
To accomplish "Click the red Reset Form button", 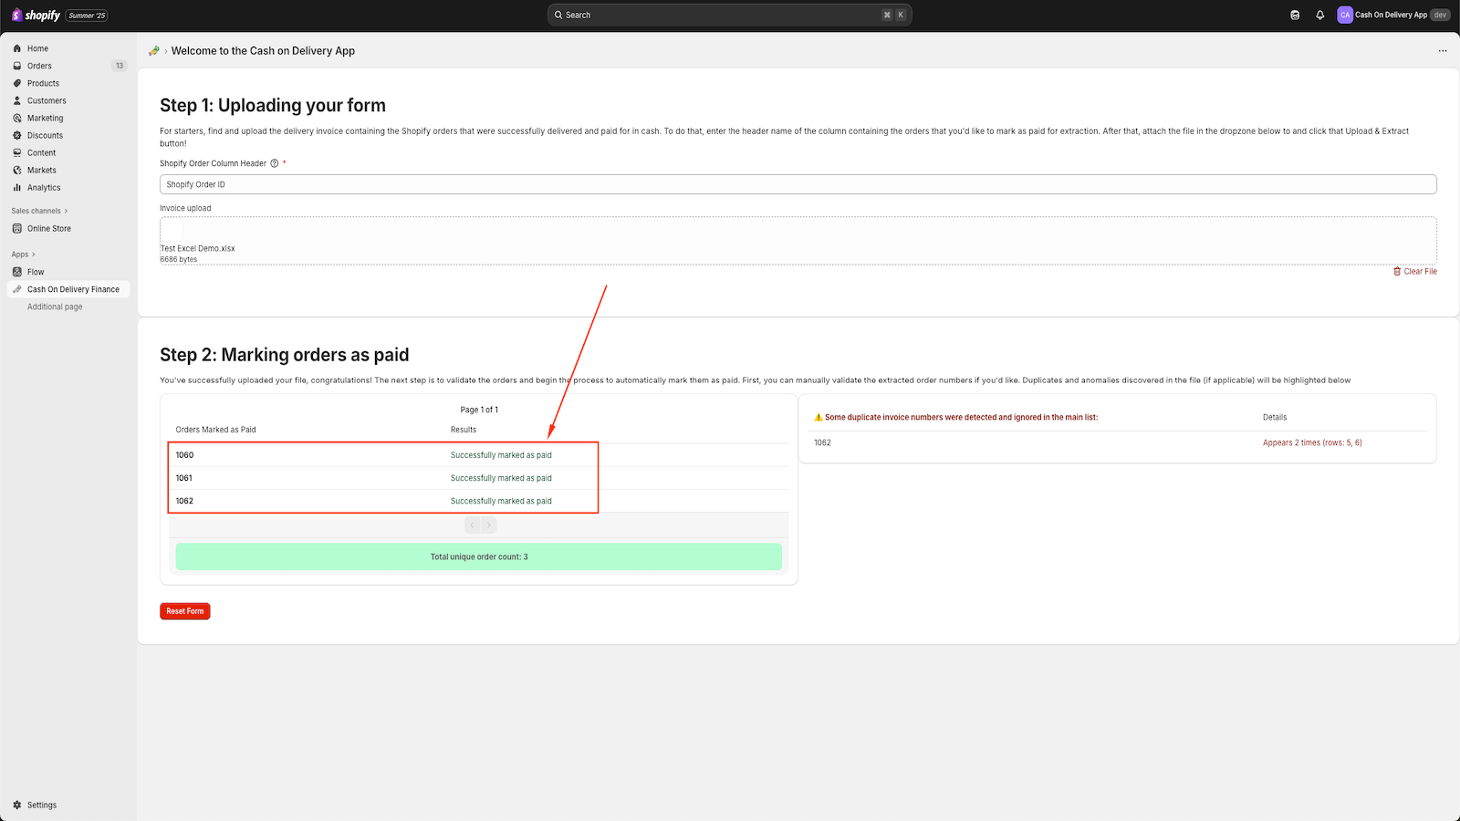I will pos(185,611).
